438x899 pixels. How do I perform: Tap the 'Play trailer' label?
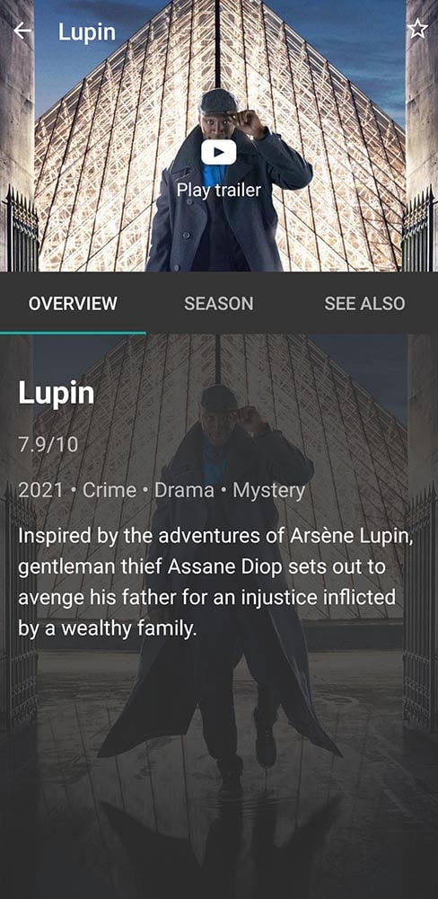click(219, 190)
